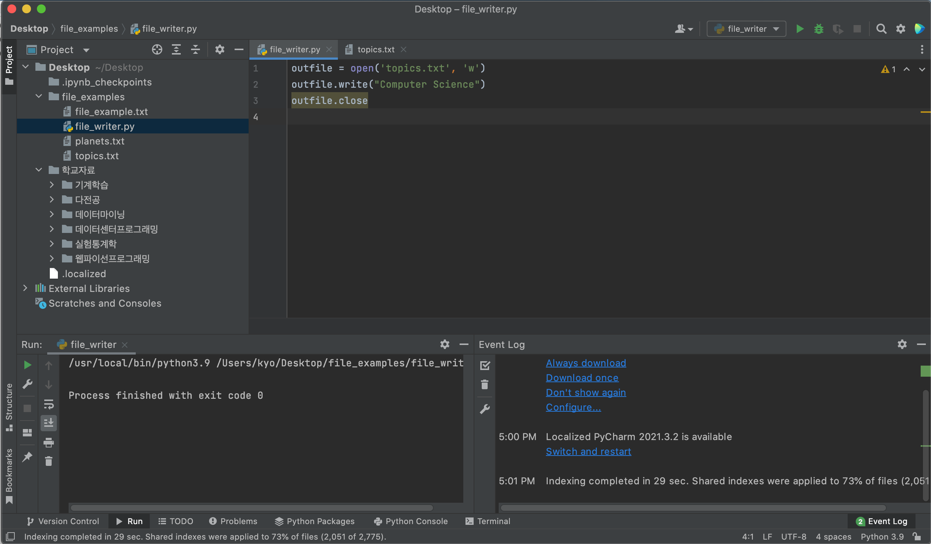
Task: Click Always download link
Action: click(x=586, y=363)
